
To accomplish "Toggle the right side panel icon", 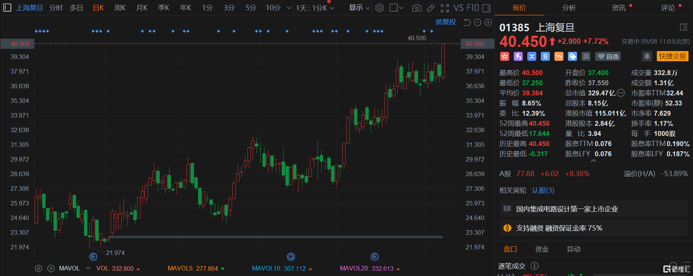I will (486, 8).
